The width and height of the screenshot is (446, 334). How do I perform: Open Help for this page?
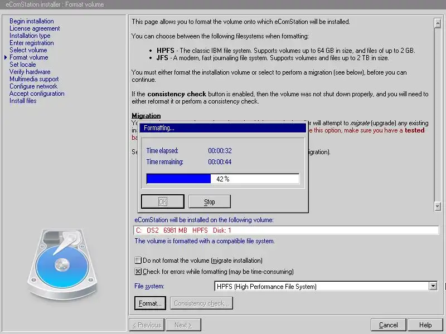pos(425,325)
